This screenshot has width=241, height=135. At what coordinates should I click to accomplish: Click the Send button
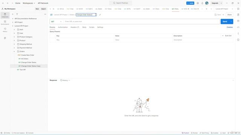pos(225,22)
